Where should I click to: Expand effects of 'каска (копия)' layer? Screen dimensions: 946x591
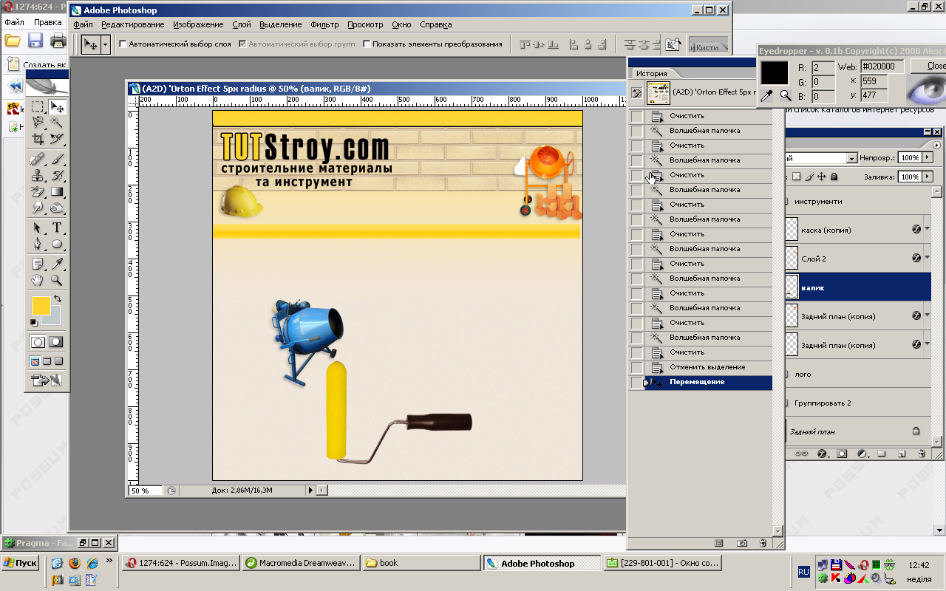[x=928, y=230]
